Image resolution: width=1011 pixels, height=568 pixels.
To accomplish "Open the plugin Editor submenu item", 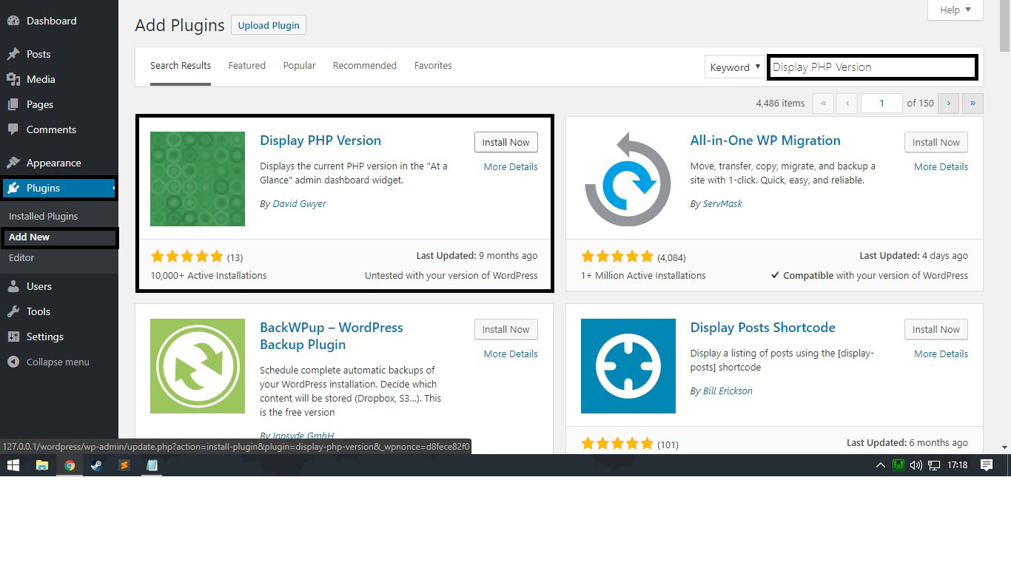I will (21, 257).
